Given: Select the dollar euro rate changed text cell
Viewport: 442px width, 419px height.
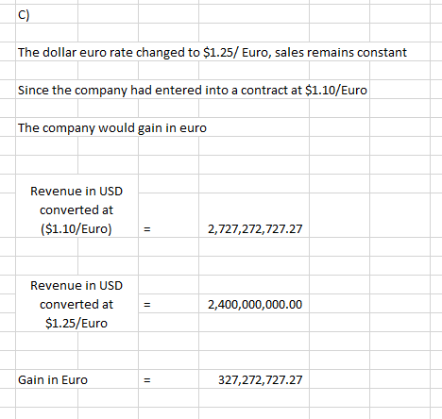Looking at the screenshot, I should tap(212, 52).
